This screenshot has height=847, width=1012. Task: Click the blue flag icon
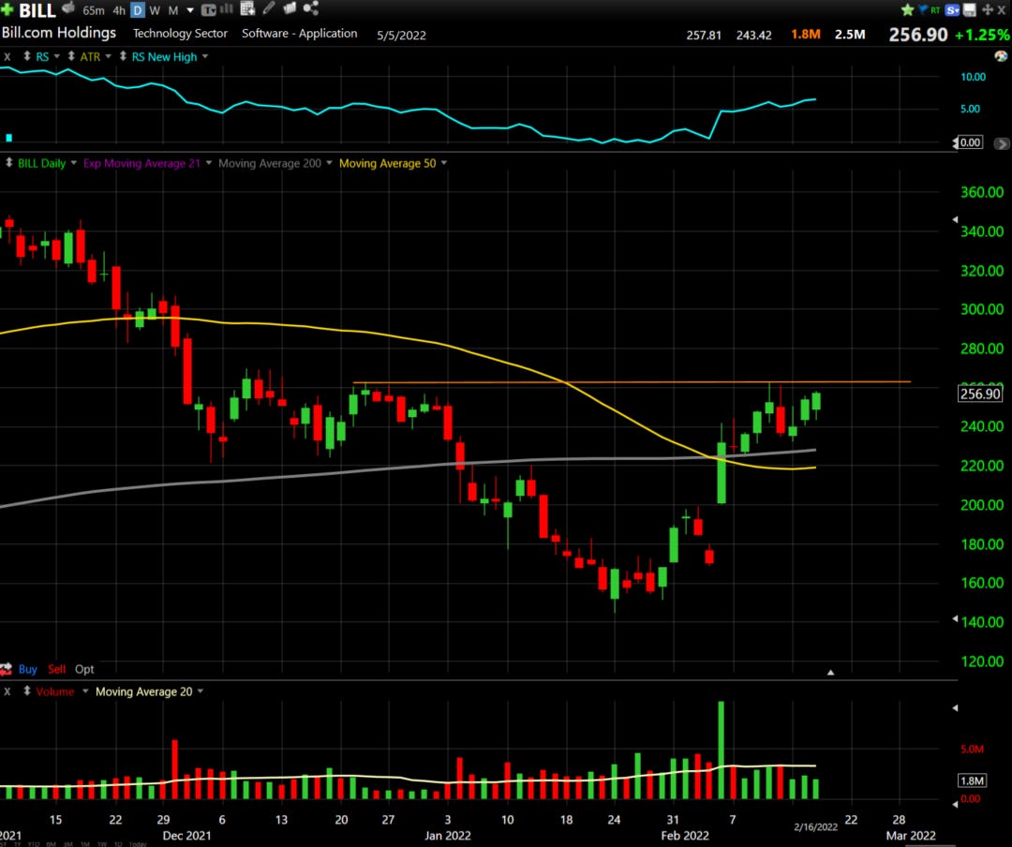click(x=922, y=9)
